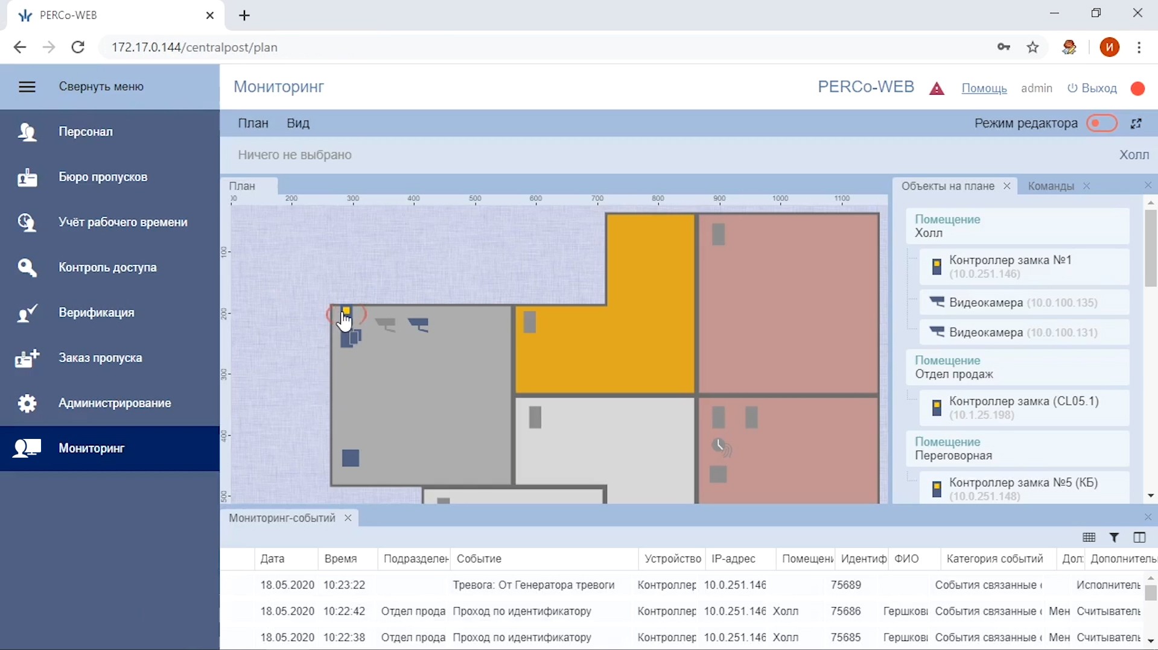
Task: Click the device in light grey room
Action: pos(535,417)
